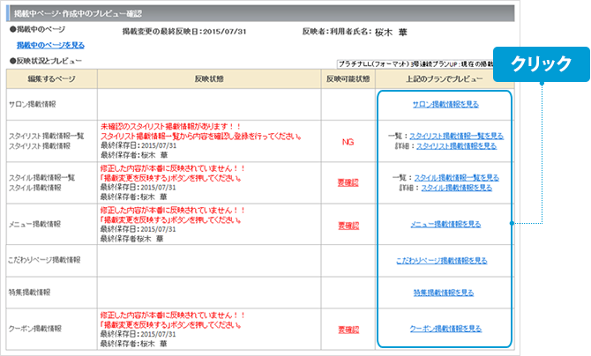Viewport: 591px width, 356px height.
Task: Click the 編集するページ column header
Action: 52,79
